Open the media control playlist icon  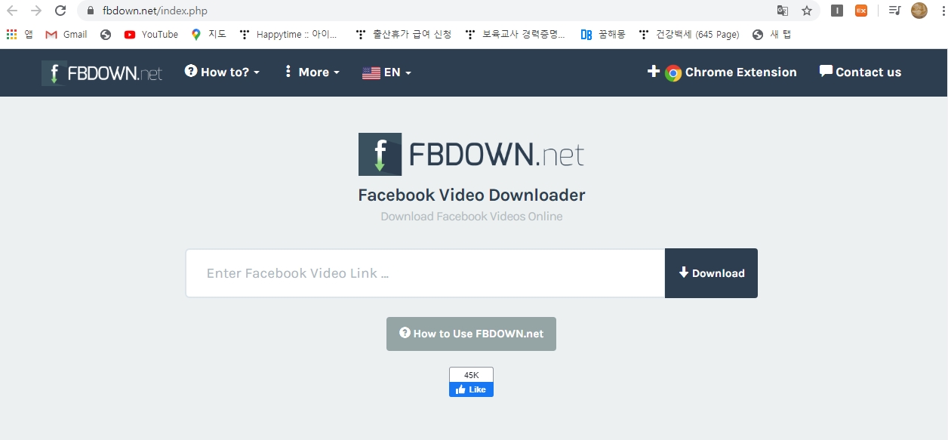coord(894,11)
